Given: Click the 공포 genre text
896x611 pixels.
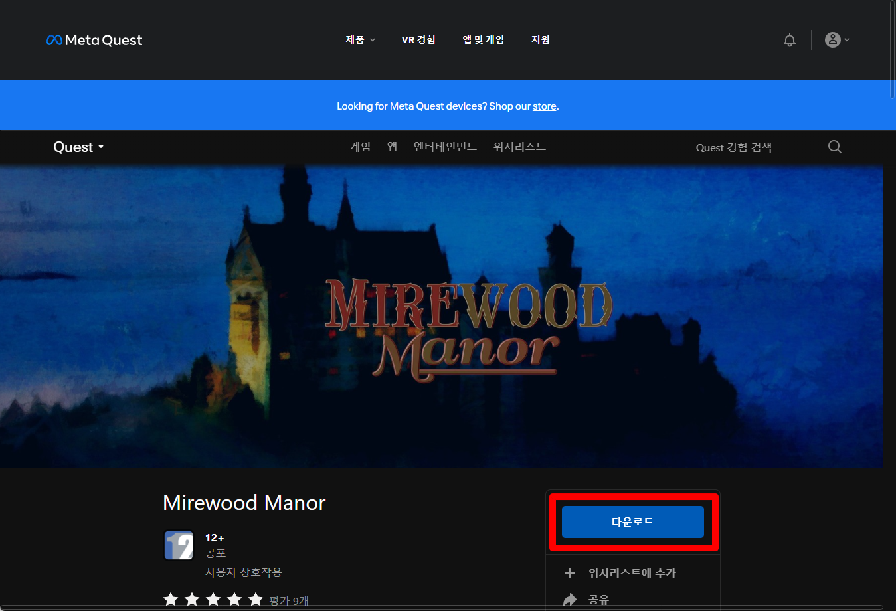Looking at the screenshot, I should pos(215,553).
